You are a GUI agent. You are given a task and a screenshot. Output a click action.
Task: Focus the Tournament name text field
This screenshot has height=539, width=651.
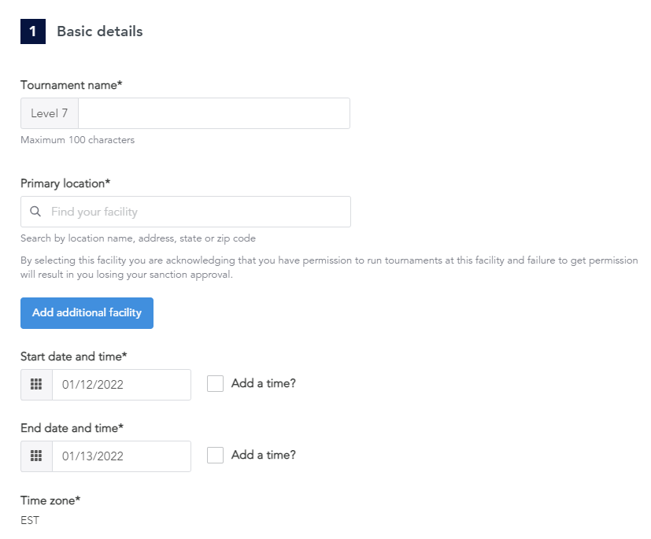214,113
